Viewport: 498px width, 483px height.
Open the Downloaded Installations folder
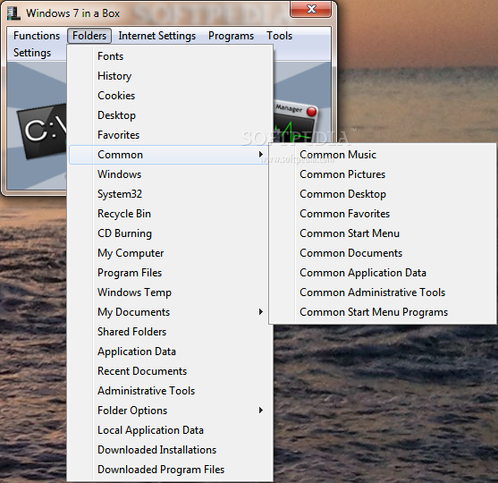pos(170,450)
